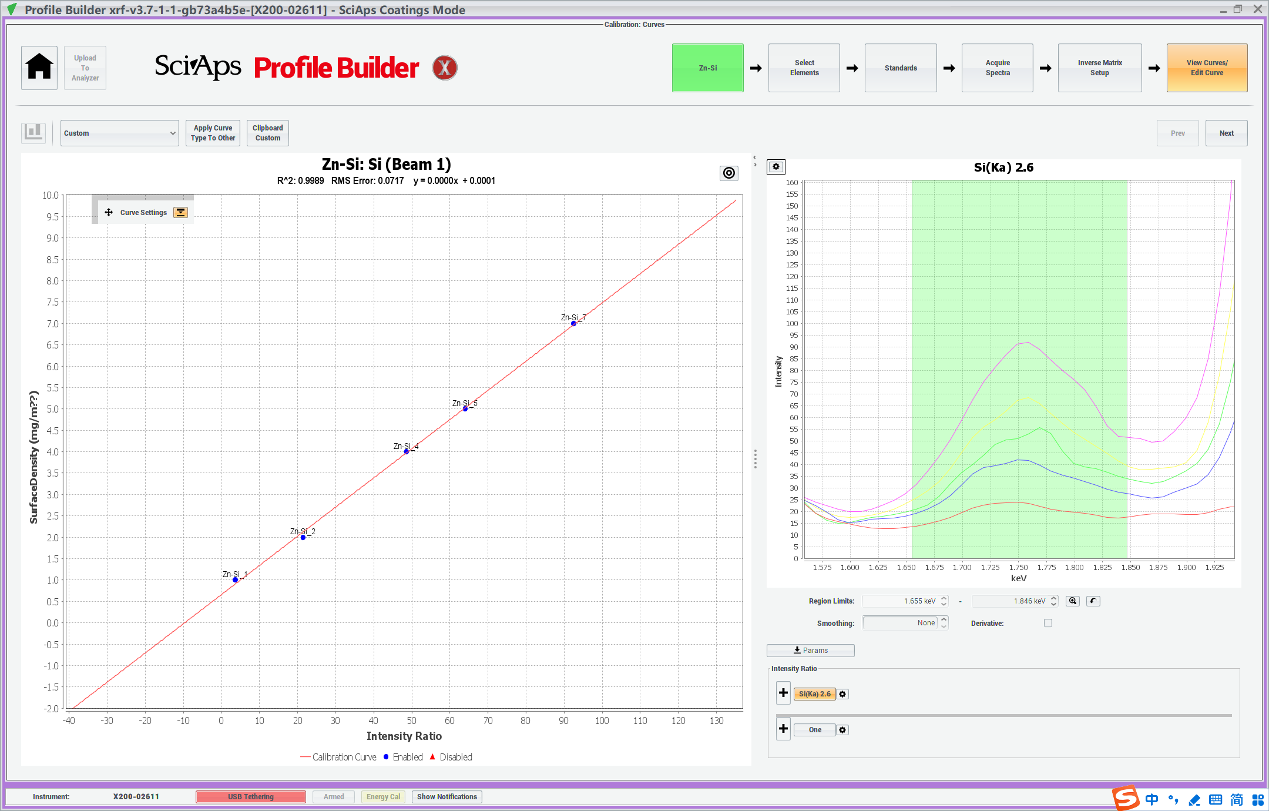1269x811 pixels.
Task: Open spectrum plot gear settings
Action: click(776, 167)
